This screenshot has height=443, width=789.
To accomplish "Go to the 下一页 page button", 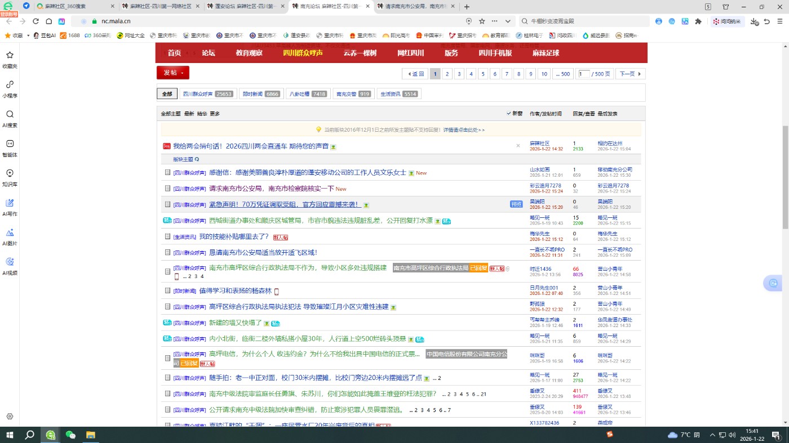I will (x=630, y=74).
